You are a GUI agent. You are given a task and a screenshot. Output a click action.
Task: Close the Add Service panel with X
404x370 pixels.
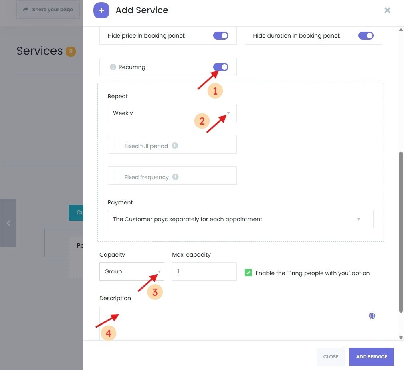pyautogui.click(x=387, y=10)
